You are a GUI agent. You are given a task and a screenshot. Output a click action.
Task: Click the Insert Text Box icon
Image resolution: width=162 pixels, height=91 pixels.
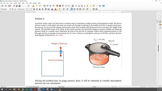pos(63,6)
